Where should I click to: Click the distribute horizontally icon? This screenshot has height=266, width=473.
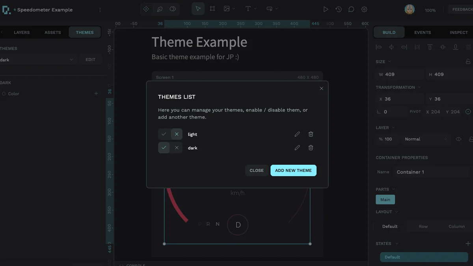[x=417, y=47]
